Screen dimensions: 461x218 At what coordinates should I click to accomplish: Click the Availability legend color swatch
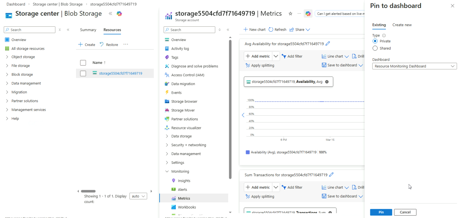point(248,152)
